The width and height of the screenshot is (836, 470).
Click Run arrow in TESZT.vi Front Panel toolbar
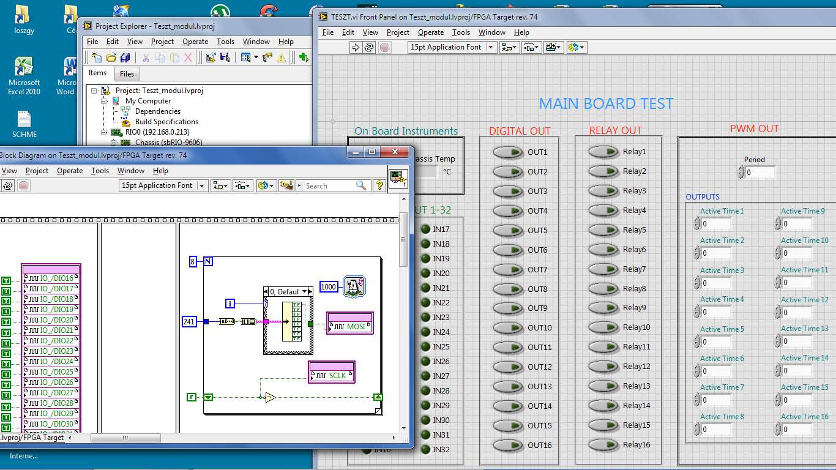pos(356,47)
